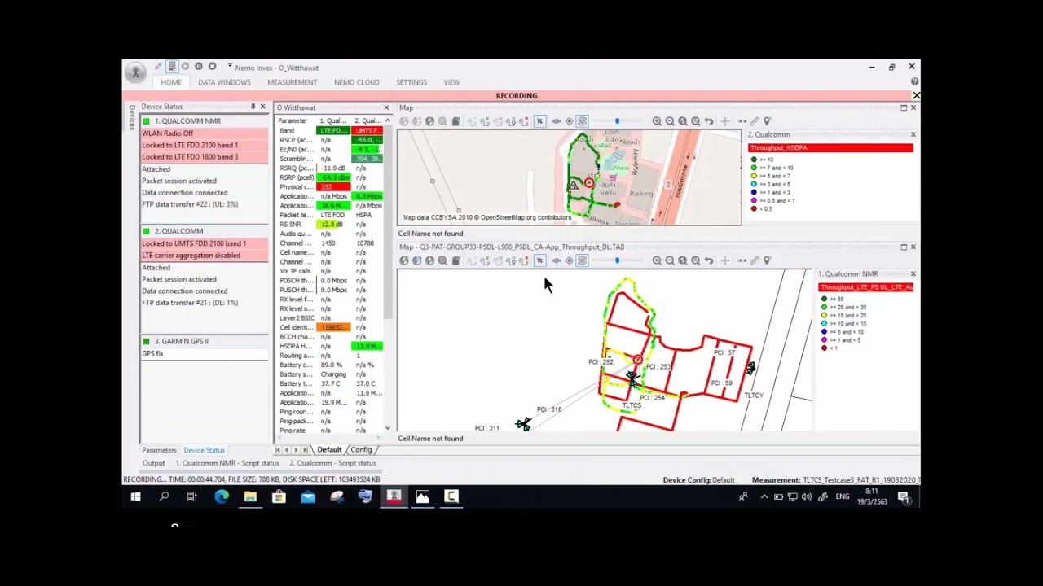Click zoom out on the lower Q3-PAT Map toolbar
Image resolution: width=1043 pixels, height=586 pixels.
tap(670, 260)
